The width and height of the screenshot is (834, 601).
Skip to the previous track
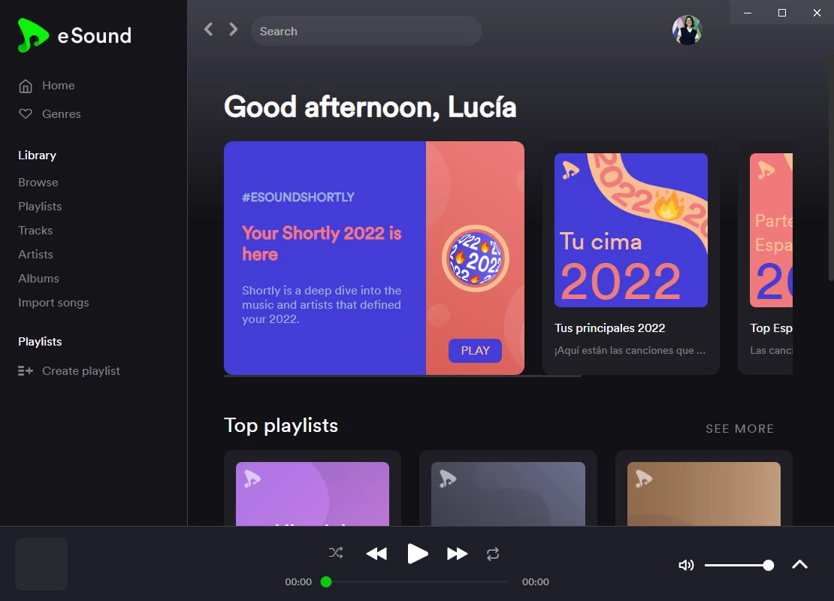(376, 554)
